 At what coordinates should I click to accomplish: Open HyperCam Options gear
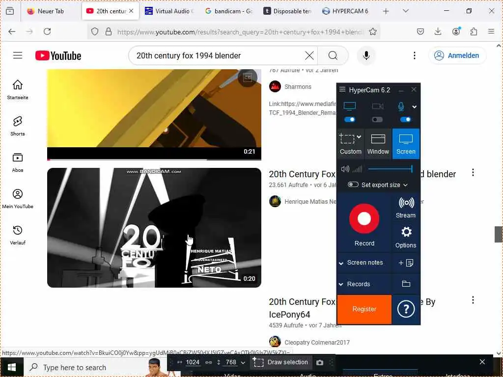[405, 237]
